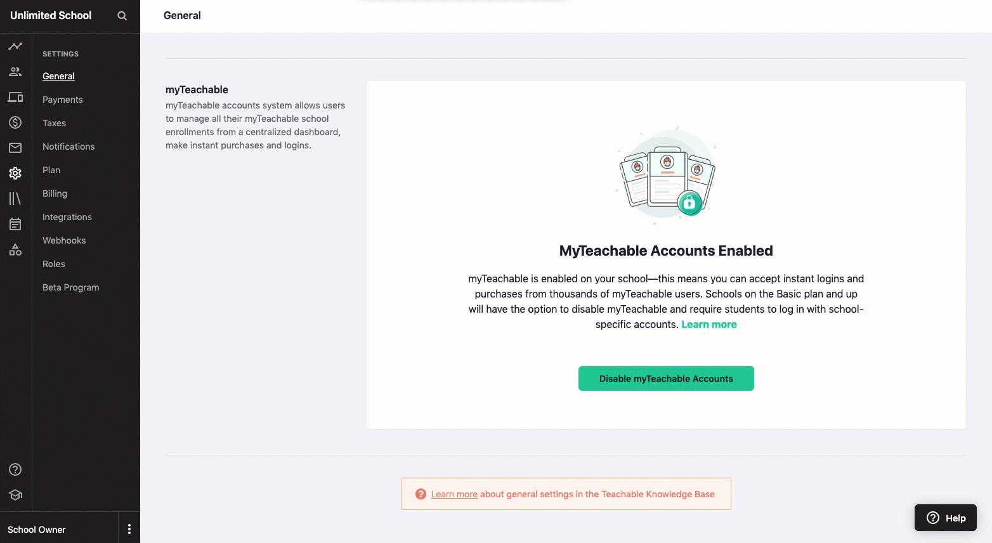This screenshot has width=992, height=543.
Task: Open the School Owner three-dot menu
Action: 129,529
